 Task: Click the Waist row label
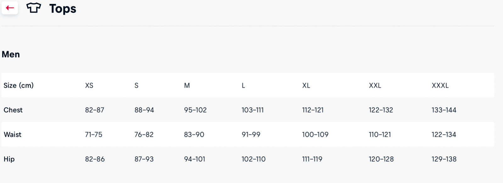13,134
